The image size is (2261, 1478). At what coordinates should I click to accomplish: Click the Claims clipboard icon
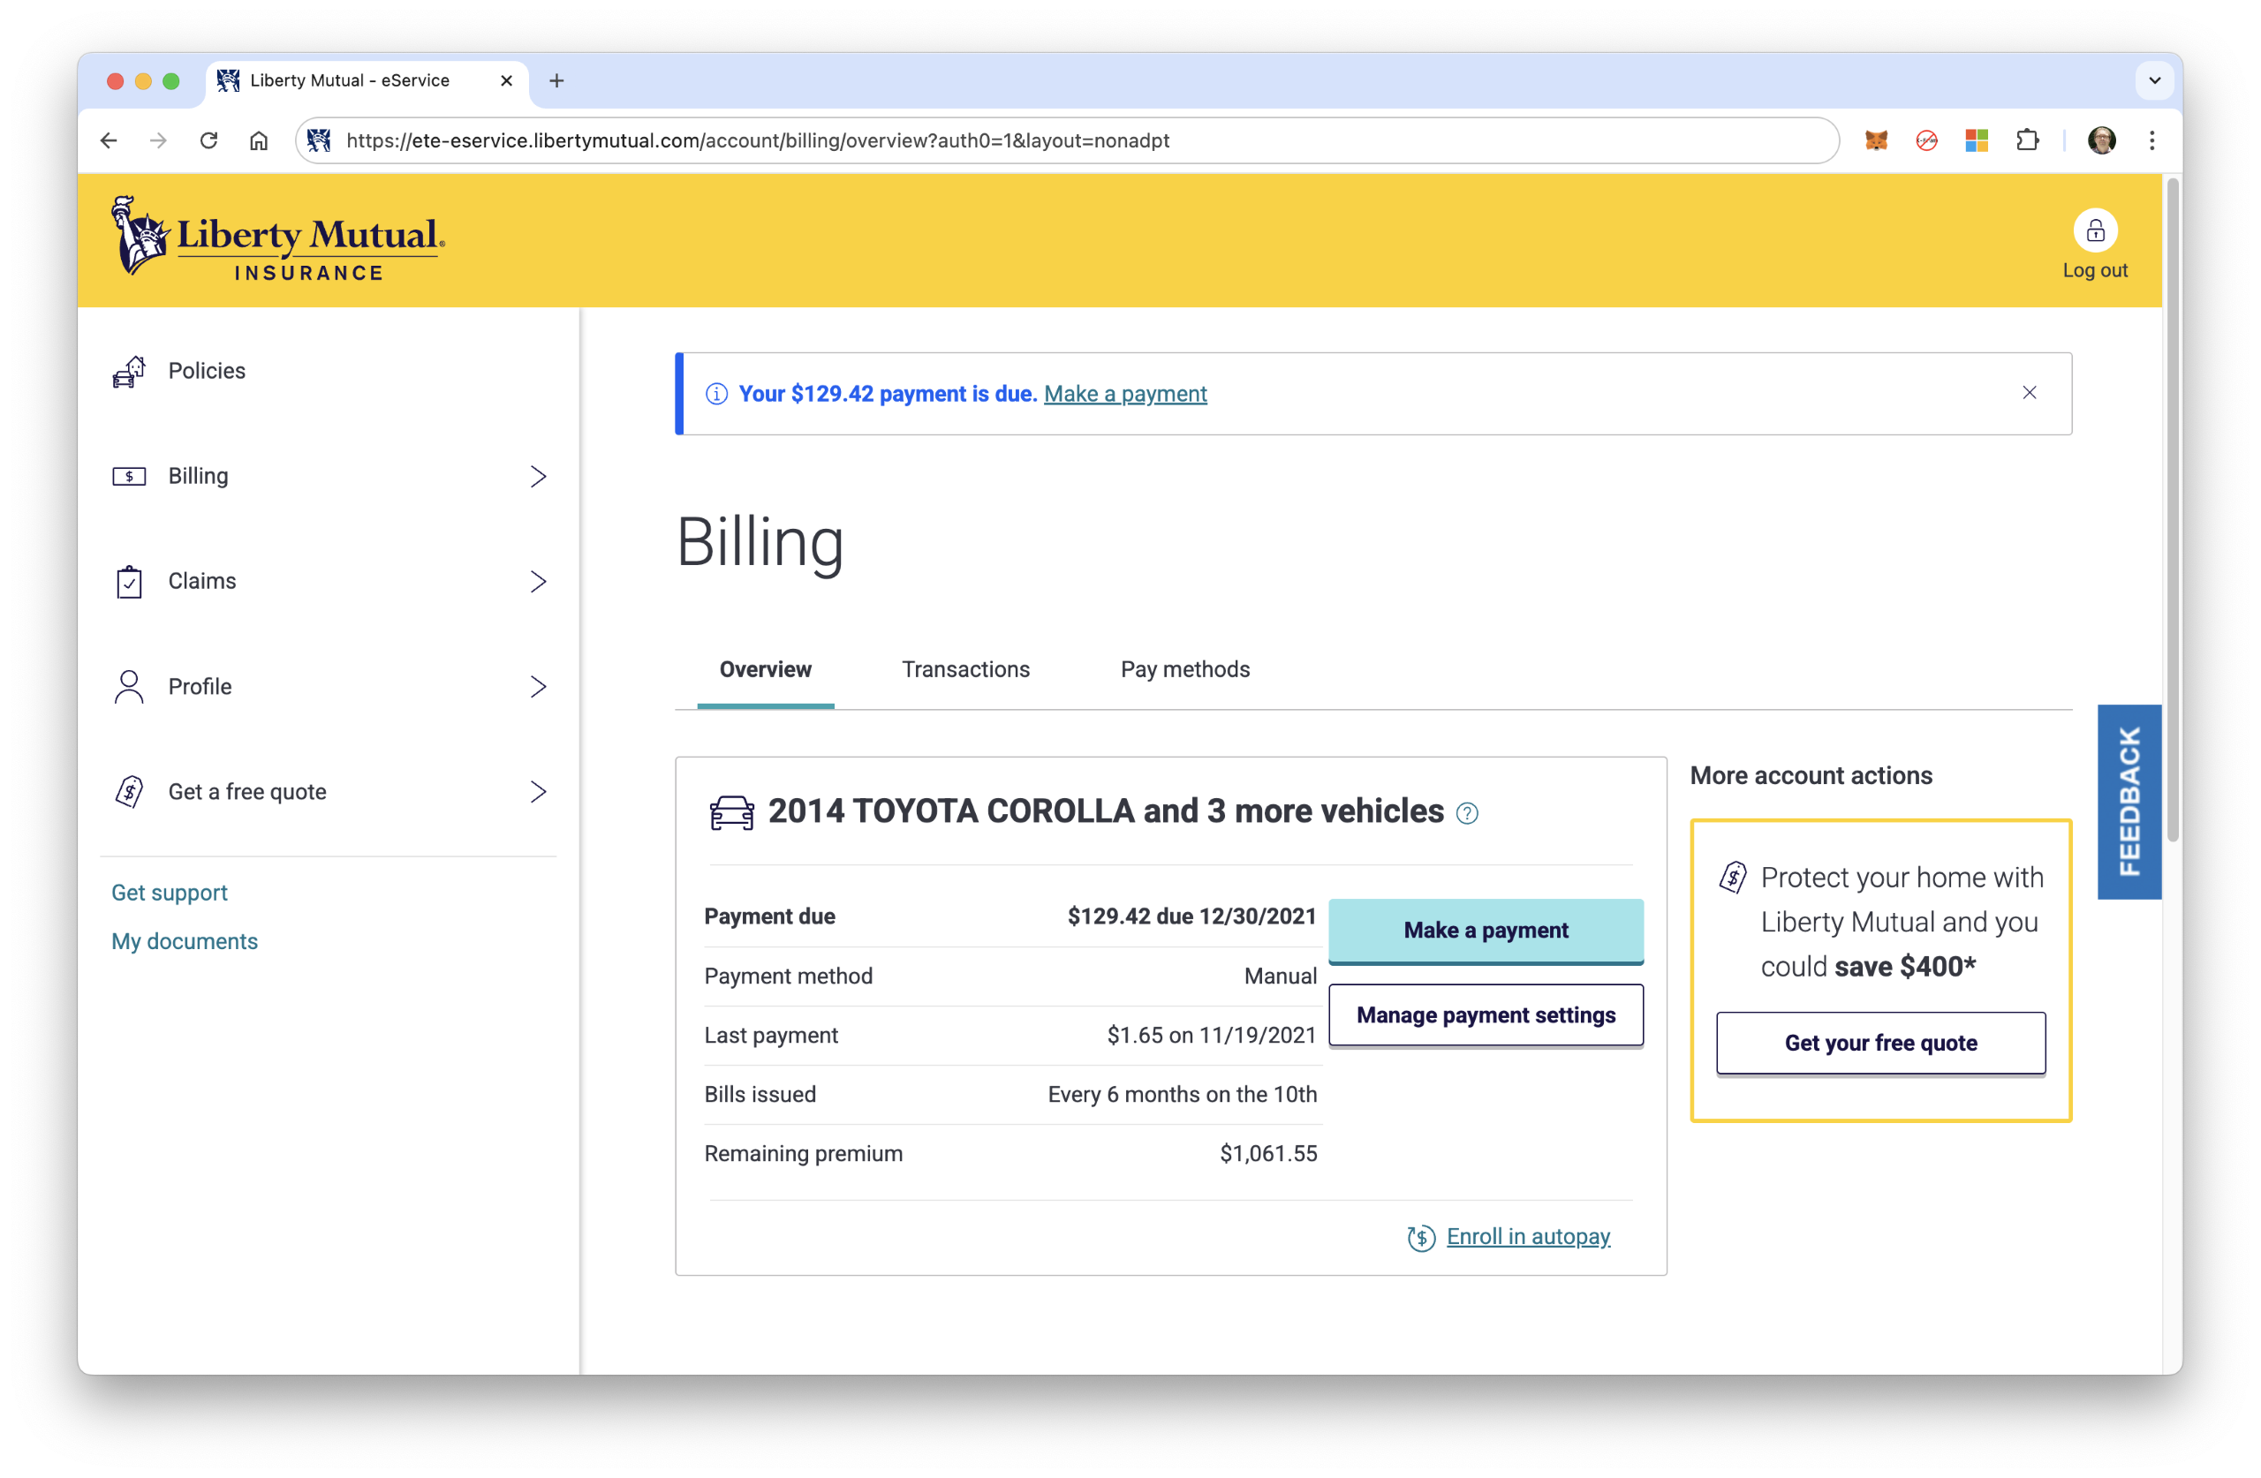pos(129,581)
